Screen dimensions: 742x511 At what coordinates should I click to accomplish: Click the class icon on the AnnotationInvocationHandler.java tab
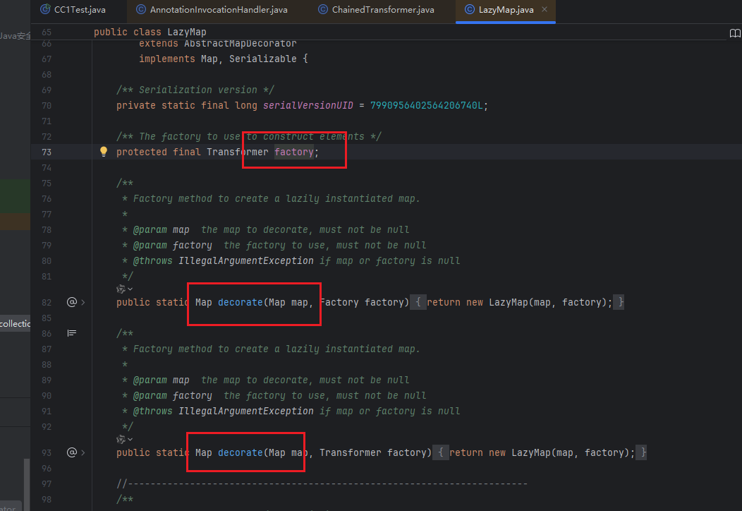click(x=141, y=10)
